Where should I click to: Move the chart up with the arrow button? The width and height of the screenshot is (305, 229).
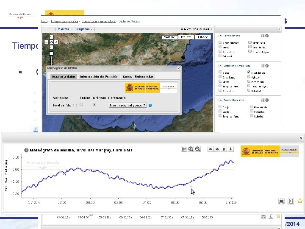224,149
